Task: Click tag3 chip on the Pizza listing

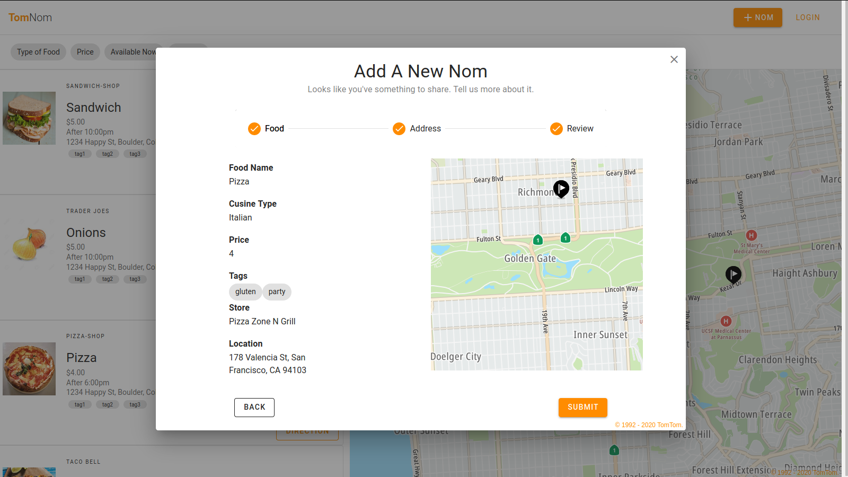Action: (135, 404)
